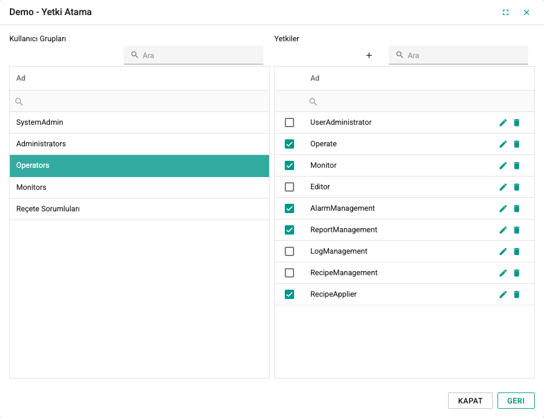Screen dimensions: 544x418
Task: Delete the RecipeApplier permission
Action: tap(517, 294)
